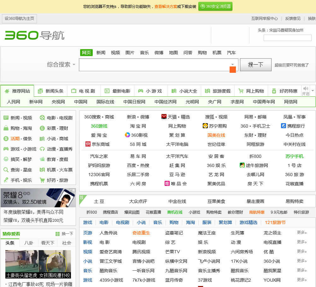Expand 更多 in the 游戏 row
This screenshot has width=316, height=287.
coord(302,280)
